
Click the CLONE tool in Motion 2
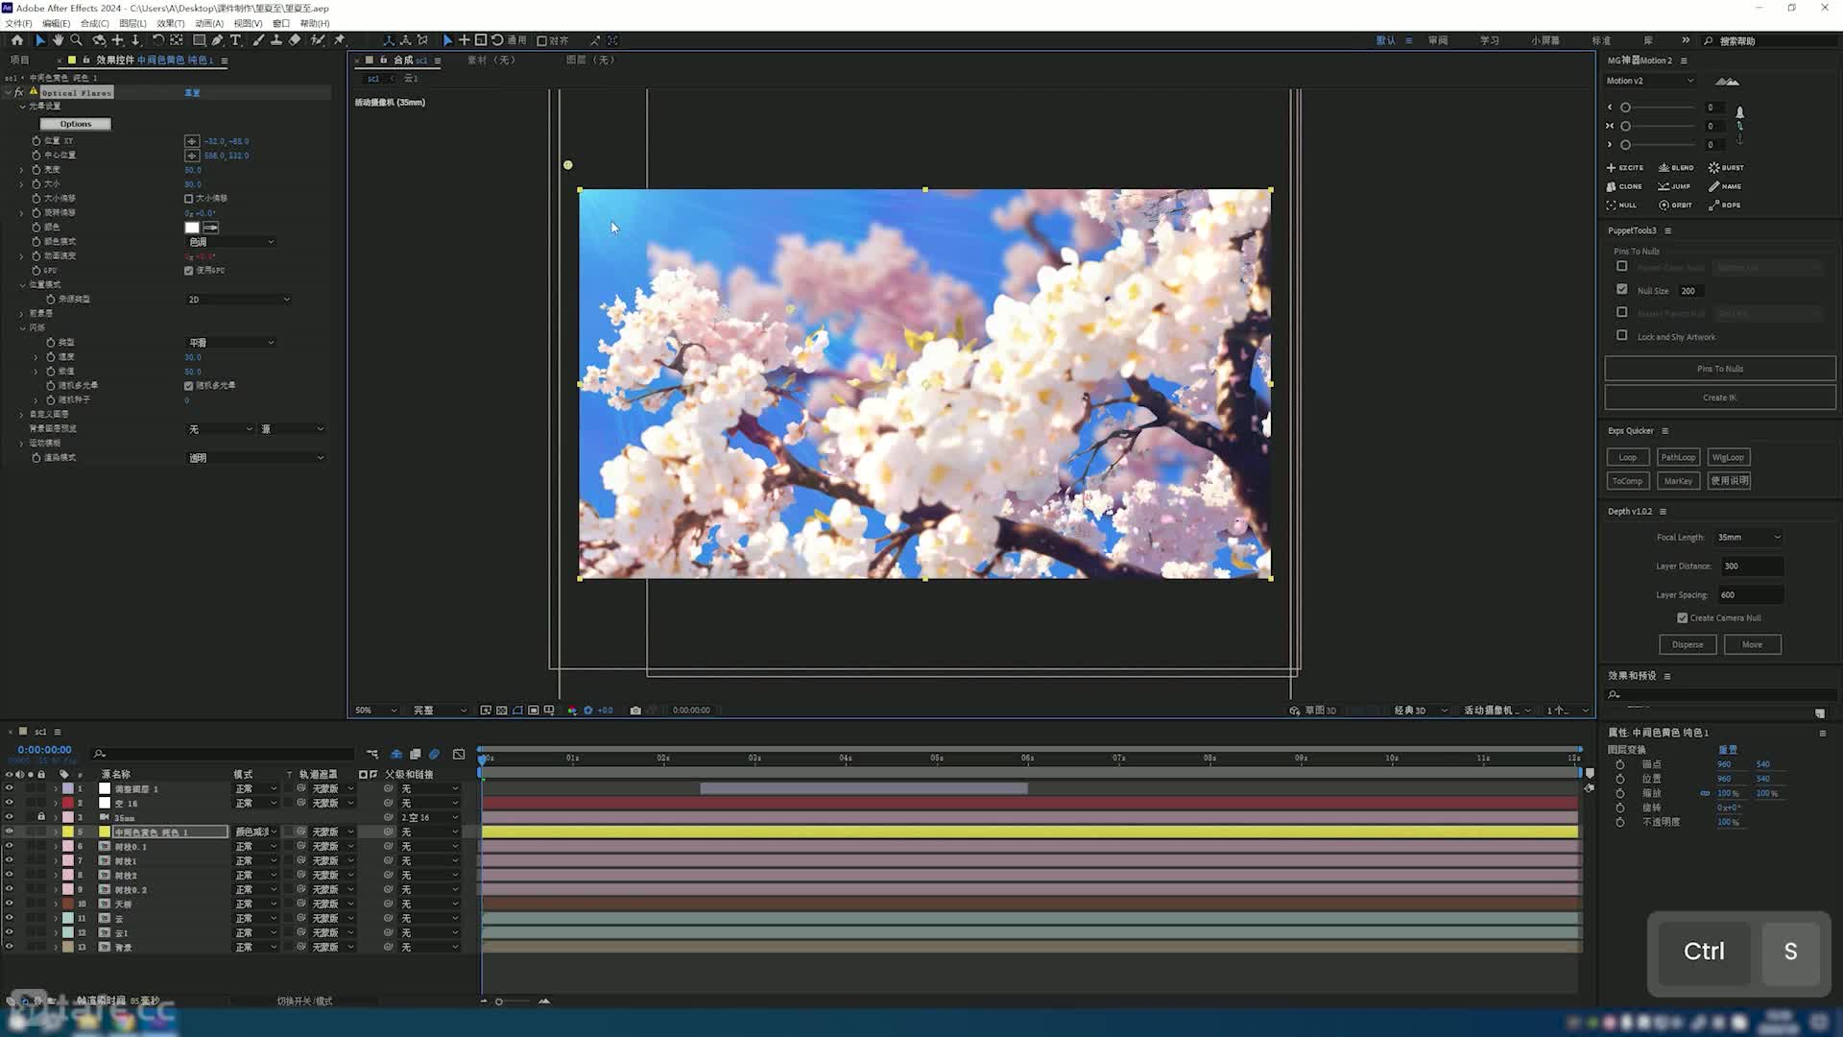[x=1624, y=186]
